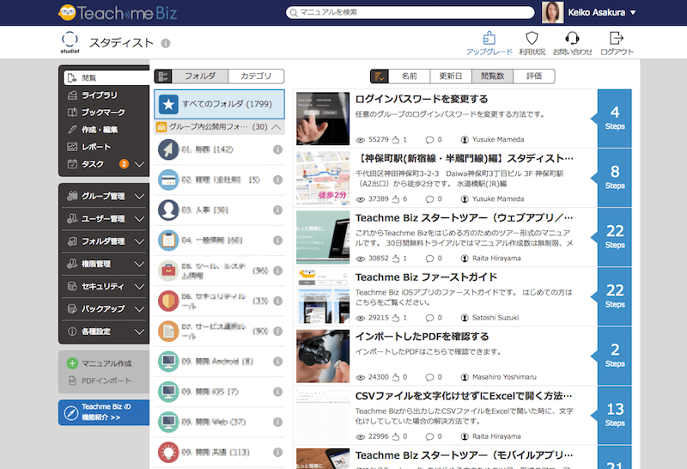
Task: Click the お問い合わせ headset icon
Action: 572,38
